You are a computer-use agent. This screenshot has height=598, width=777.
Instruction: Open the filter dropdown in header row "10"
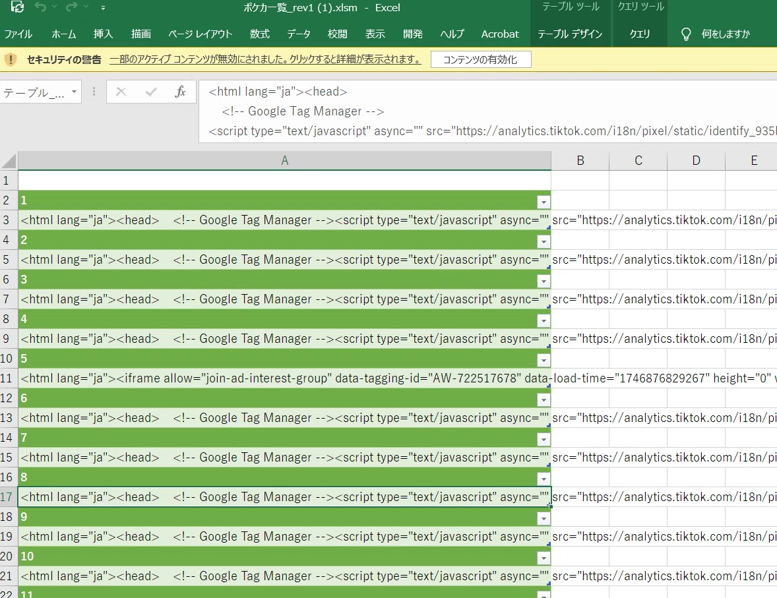tap(544, 558)
